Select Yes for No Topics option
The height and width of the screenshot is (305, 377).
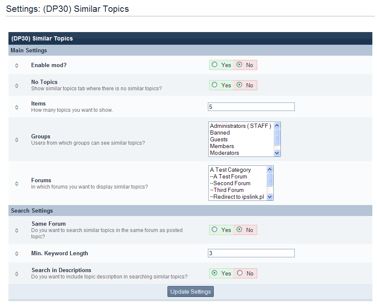(x=215, y=85)
